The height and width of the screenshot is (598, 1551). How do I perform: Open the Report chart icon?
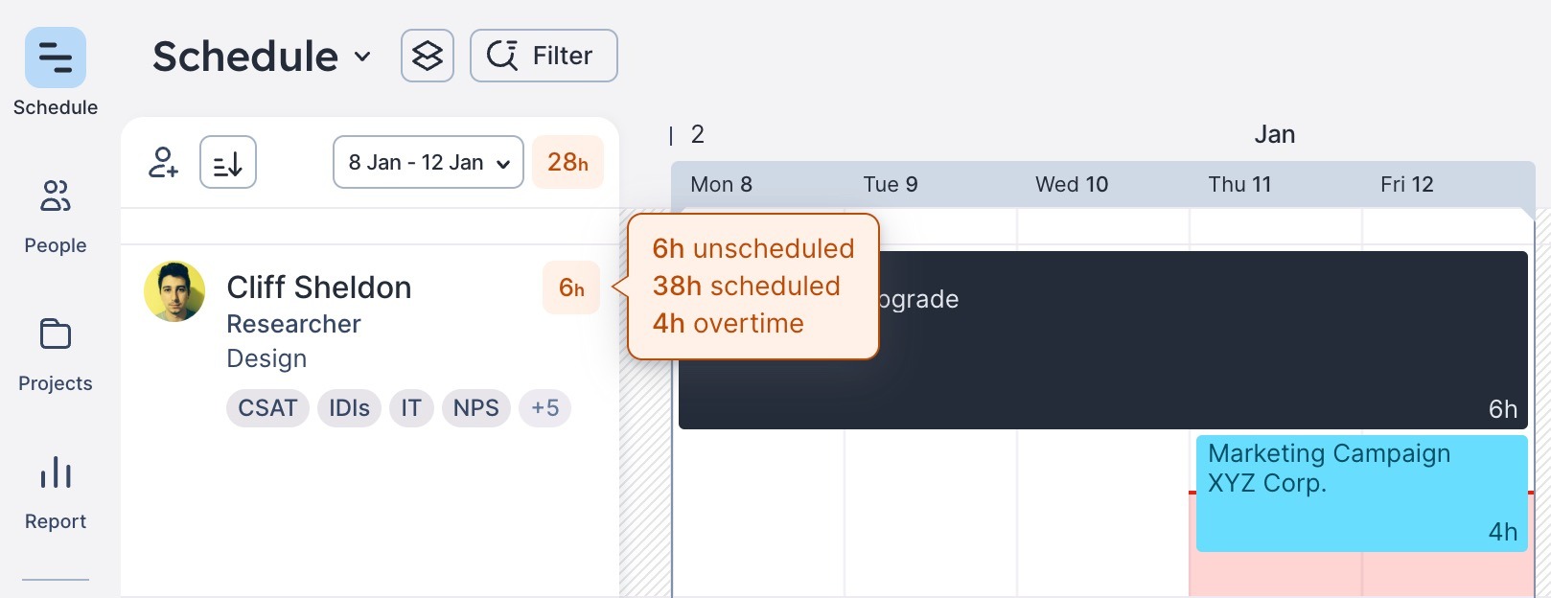[x=56, y=472]
